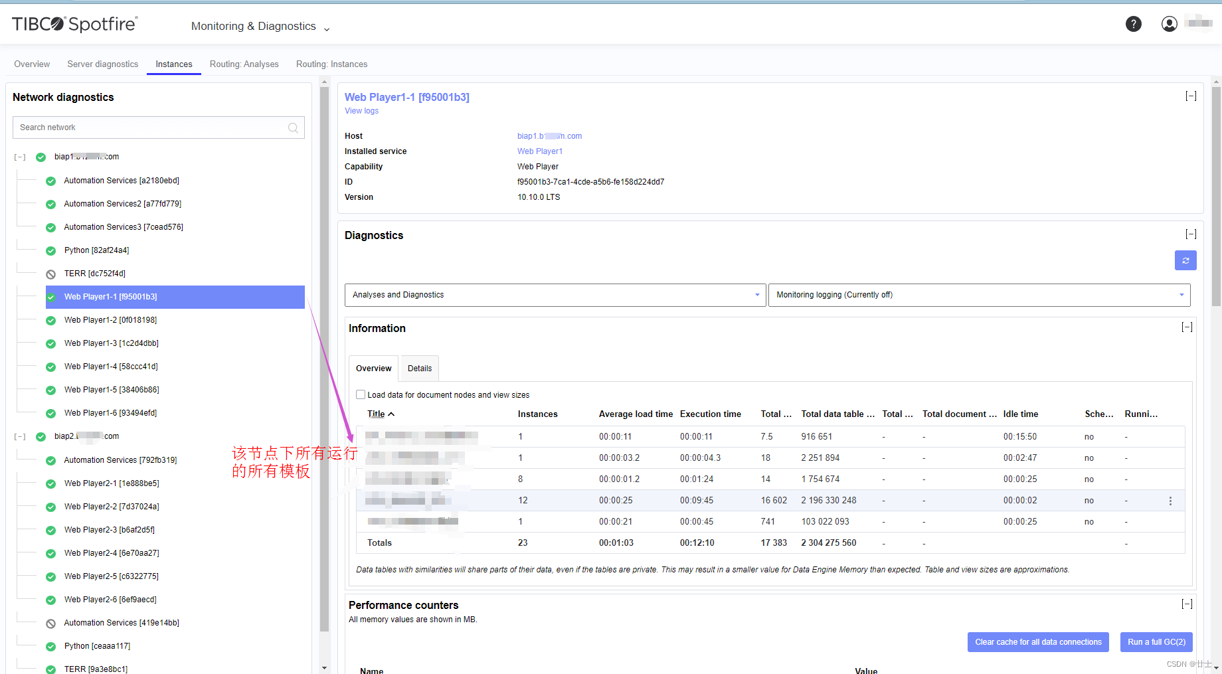Screen dimensions: 1222x674
Task: Open the Routing: Analyses tab
Action: coord(244,64)
